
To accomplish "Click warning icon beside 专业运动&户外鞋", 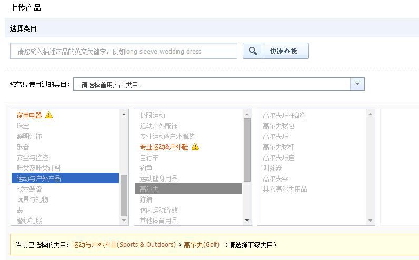I will (195, 147).
